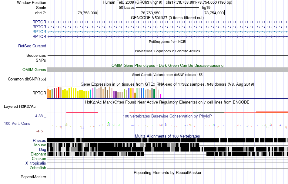
Task: Click the gray OMIM Genes item bar
Action: (168, 70)
